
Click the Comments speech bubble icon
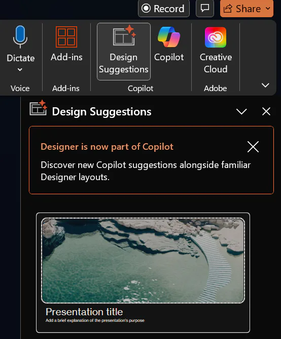point(205,9)
